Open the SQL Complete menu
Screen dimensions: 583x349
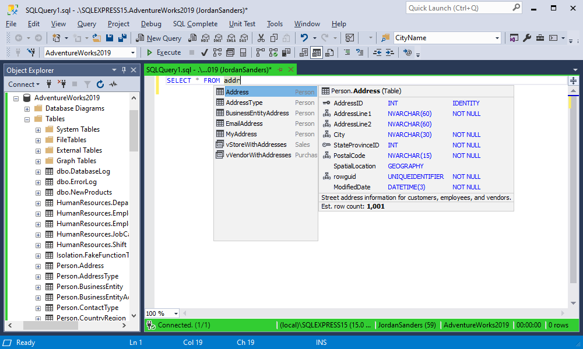coord(195,24)
